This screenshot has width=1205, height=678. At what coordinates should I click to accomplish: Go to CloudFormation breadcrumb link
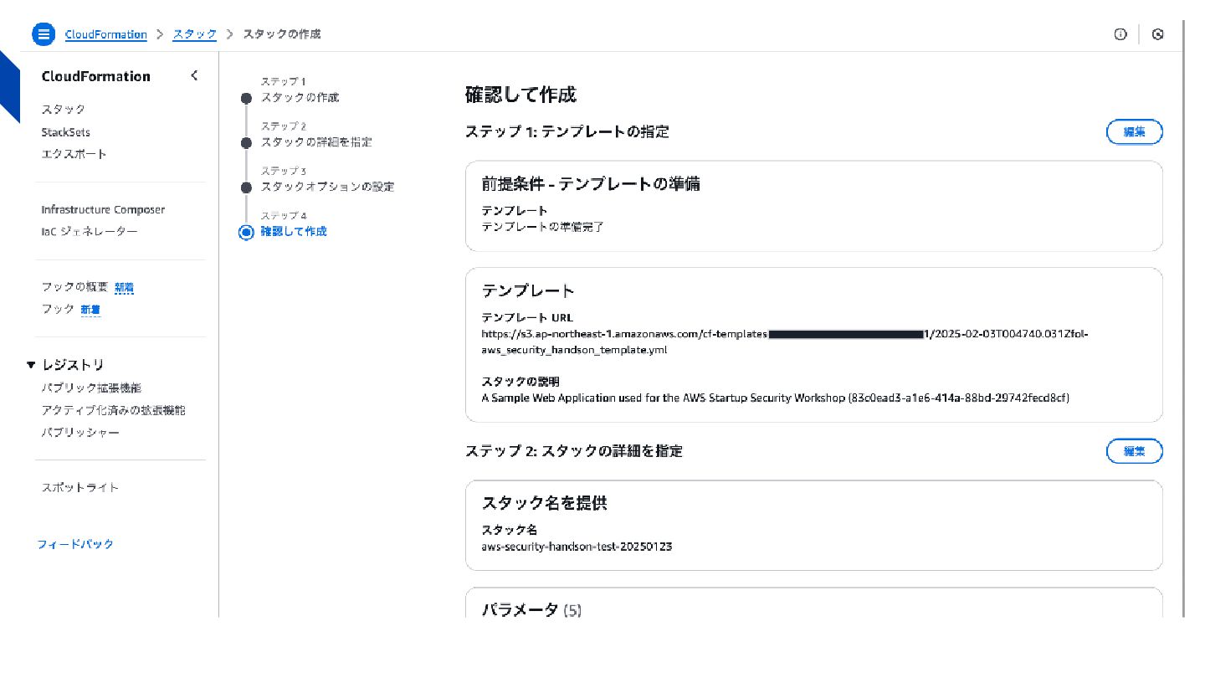(106, 34)
